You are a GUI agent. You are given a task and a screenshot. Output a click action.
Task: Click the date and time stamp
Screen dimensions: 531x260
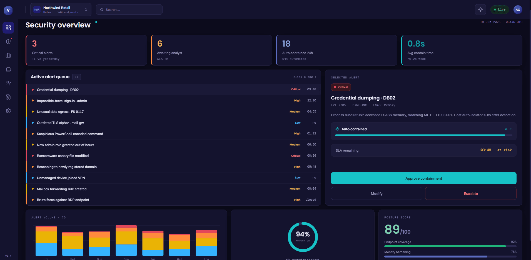501,22
